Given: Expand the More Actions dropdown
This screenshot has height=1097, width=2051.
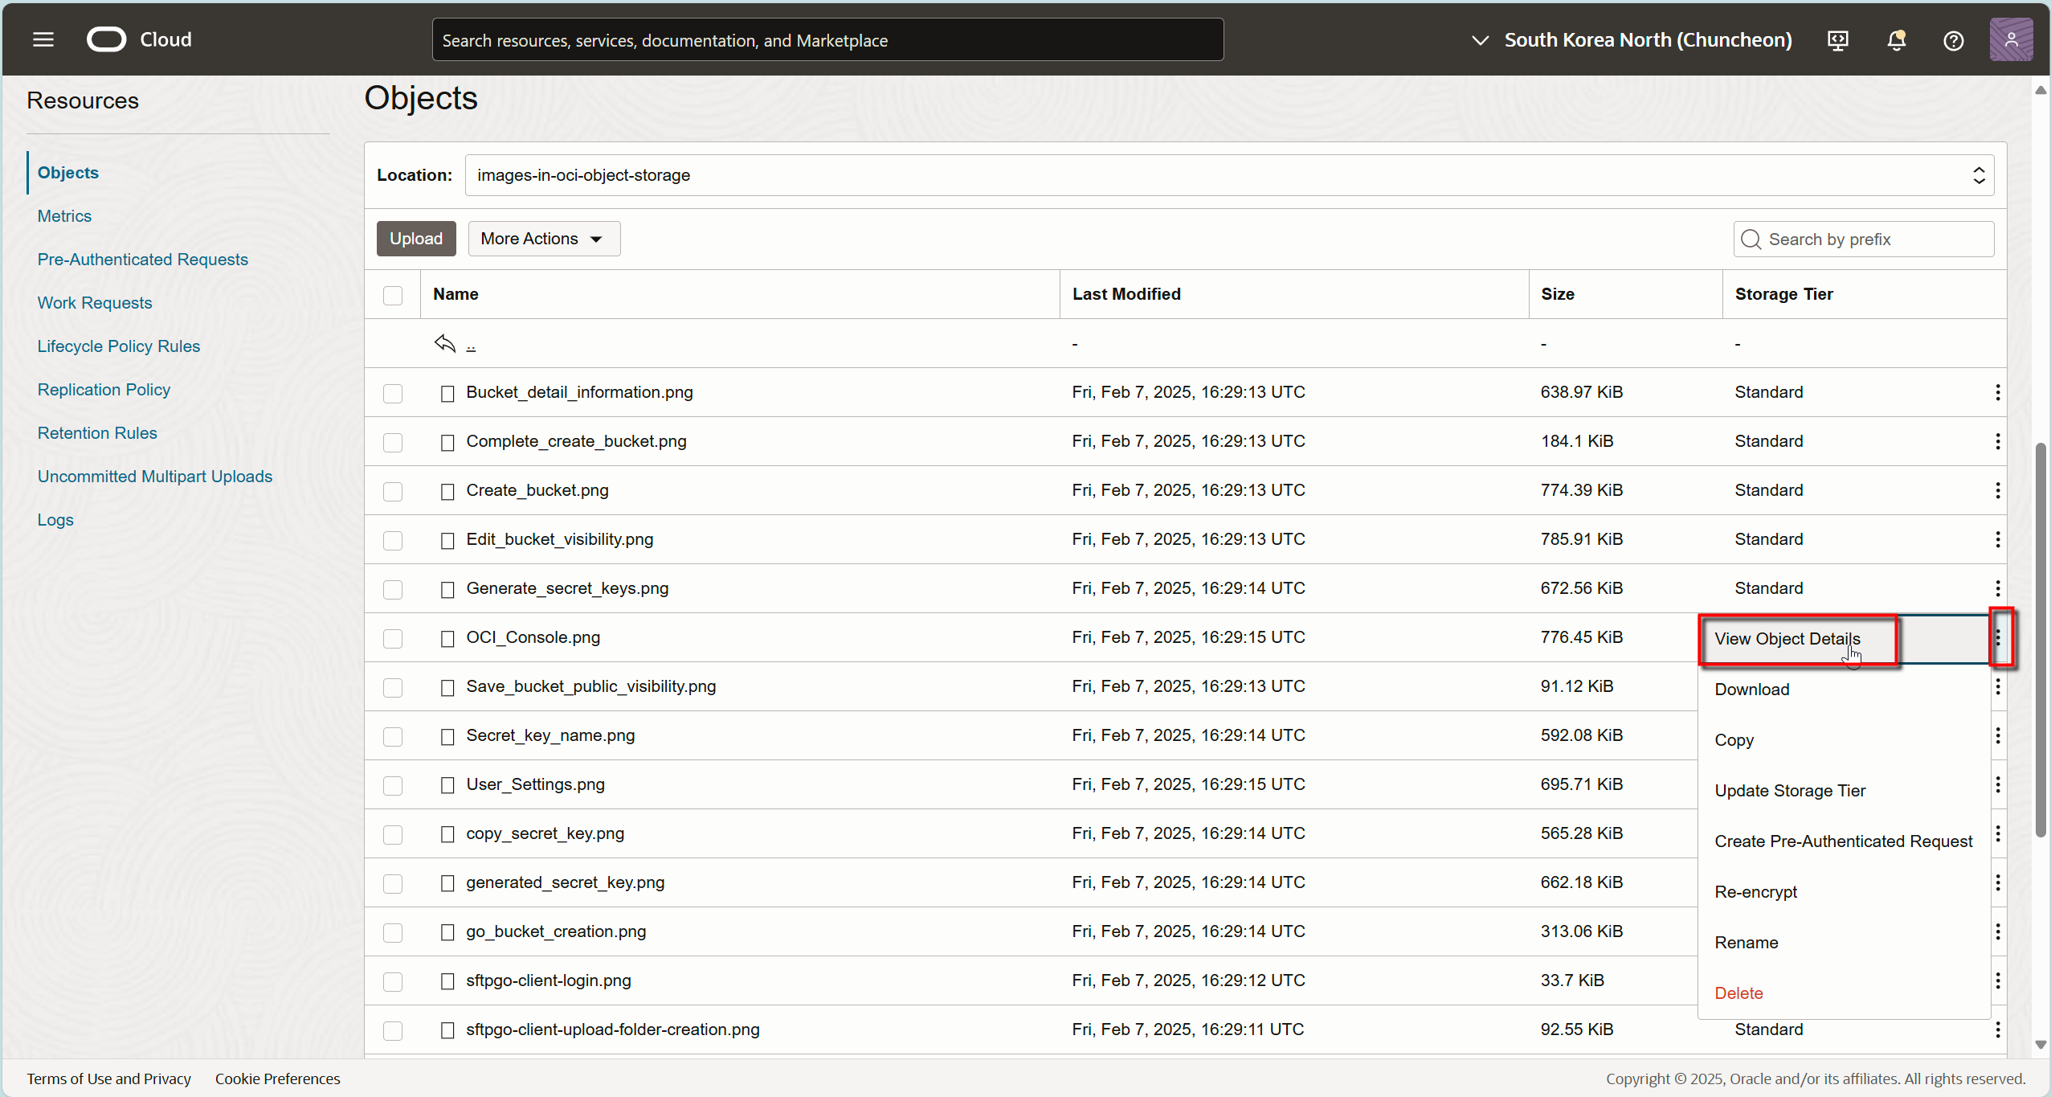Looking at the screenshot, I should coord(544,239).
